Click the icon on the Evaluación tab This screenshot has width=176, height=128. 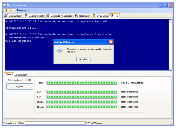pyautogui.click(x=94, y=16)
